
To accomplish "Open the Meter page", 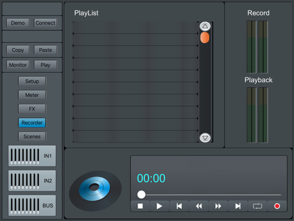I will (x=32, y=95).
